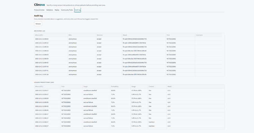Image resolution: width=254 pixels, height=133 pixels.
Task: Select the 13:30:02 decision timestamp
Action: (x=42, y=39)
